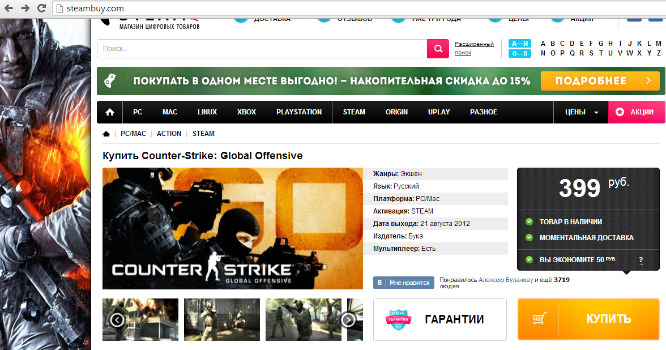
Task: Open the LINUX menu item
Action: coord(207,112)
